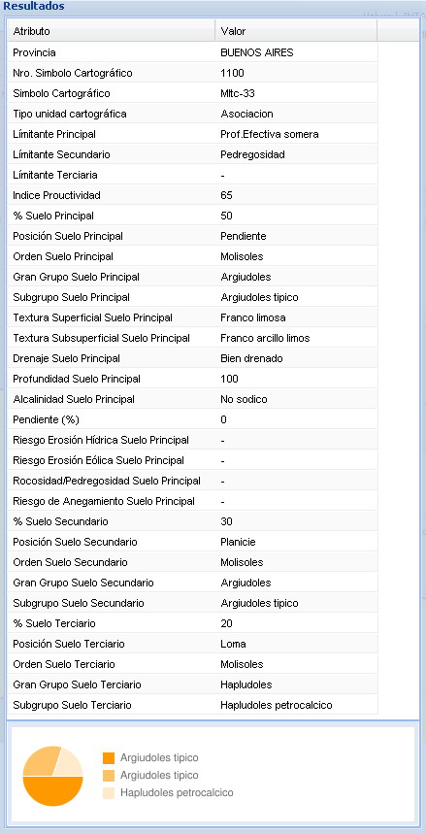Select Pendiente (%) attribute row

click(x=192, y=419)
